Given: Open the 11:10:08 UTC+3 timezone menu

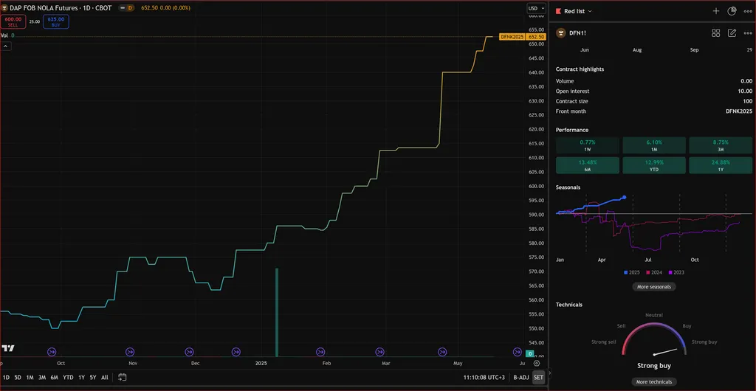Looking at the screenshot, I should 484,378.
